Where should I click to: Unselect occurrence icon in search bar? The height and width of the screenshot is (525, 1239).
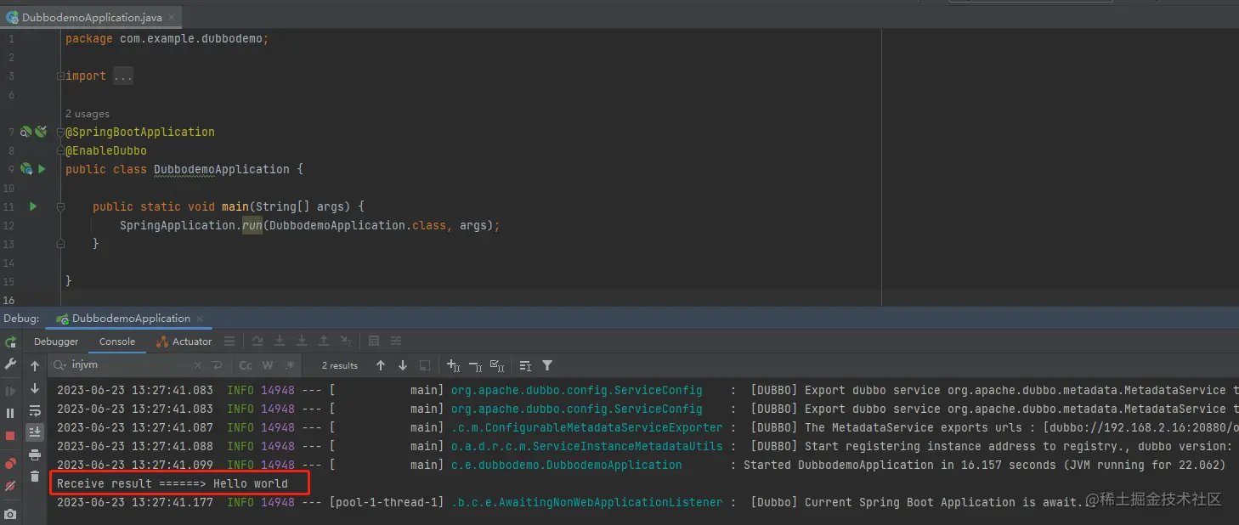[476, 366]
